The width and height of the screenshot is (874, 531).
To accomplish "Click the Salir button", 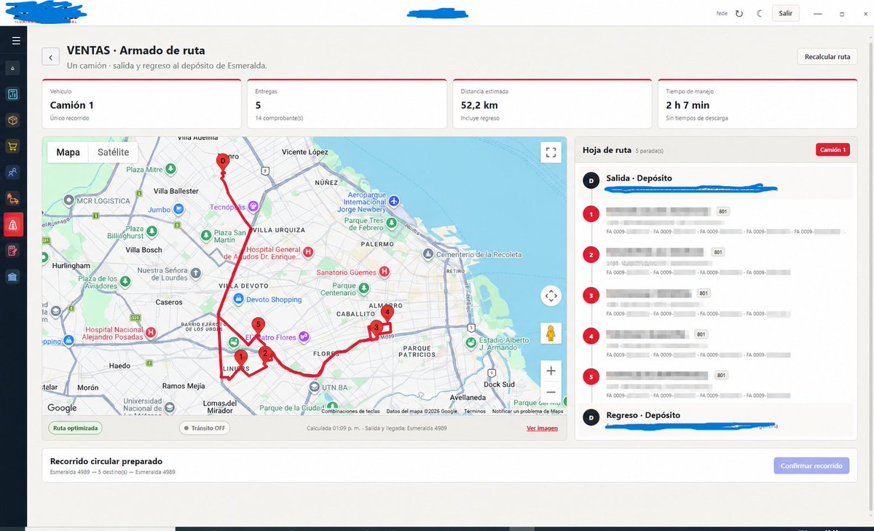I will click(x=785, y=13).
